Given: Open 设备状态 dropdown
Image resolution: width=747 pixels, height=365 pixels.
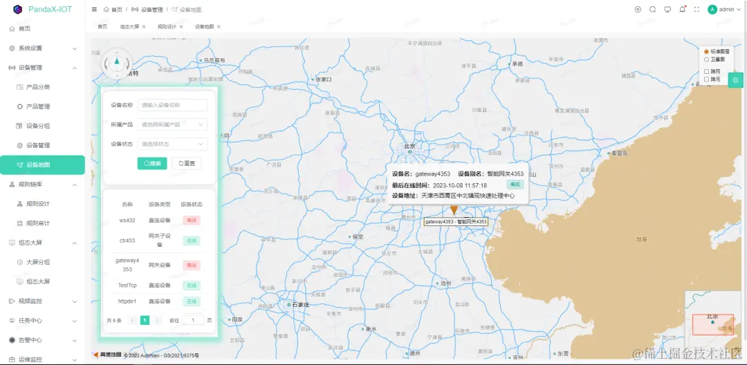Looking at the screenshot, I should click(172, 144).
